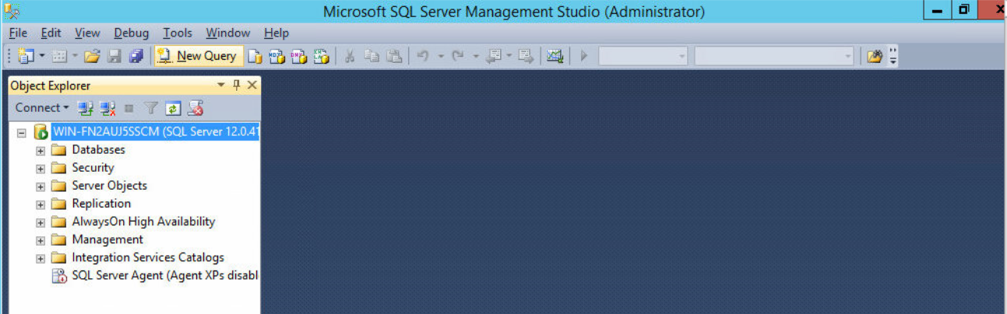The height and width of the screenshot is (314, 1007).
Task: Open the Tools menu
Action: 178,33
